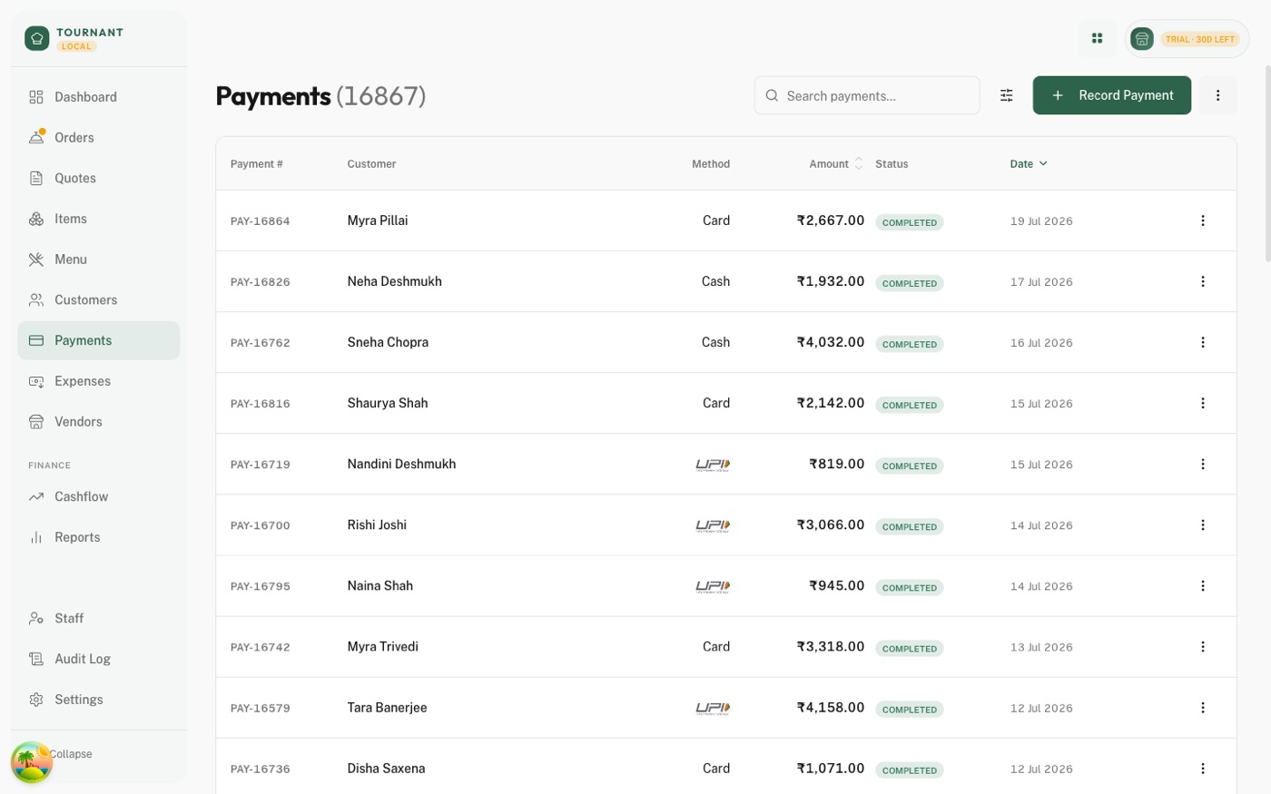The image size is (1271, 794).
Task: Navigate to Items
Action: 98,219
